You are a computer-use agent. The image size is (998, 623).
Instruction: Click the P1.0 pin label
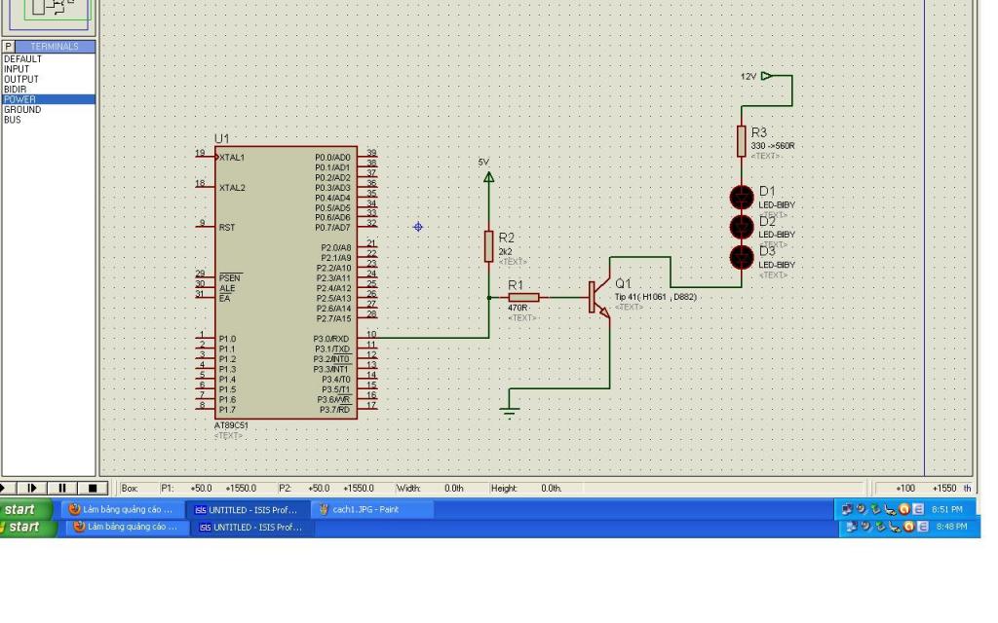coord(227,339)
